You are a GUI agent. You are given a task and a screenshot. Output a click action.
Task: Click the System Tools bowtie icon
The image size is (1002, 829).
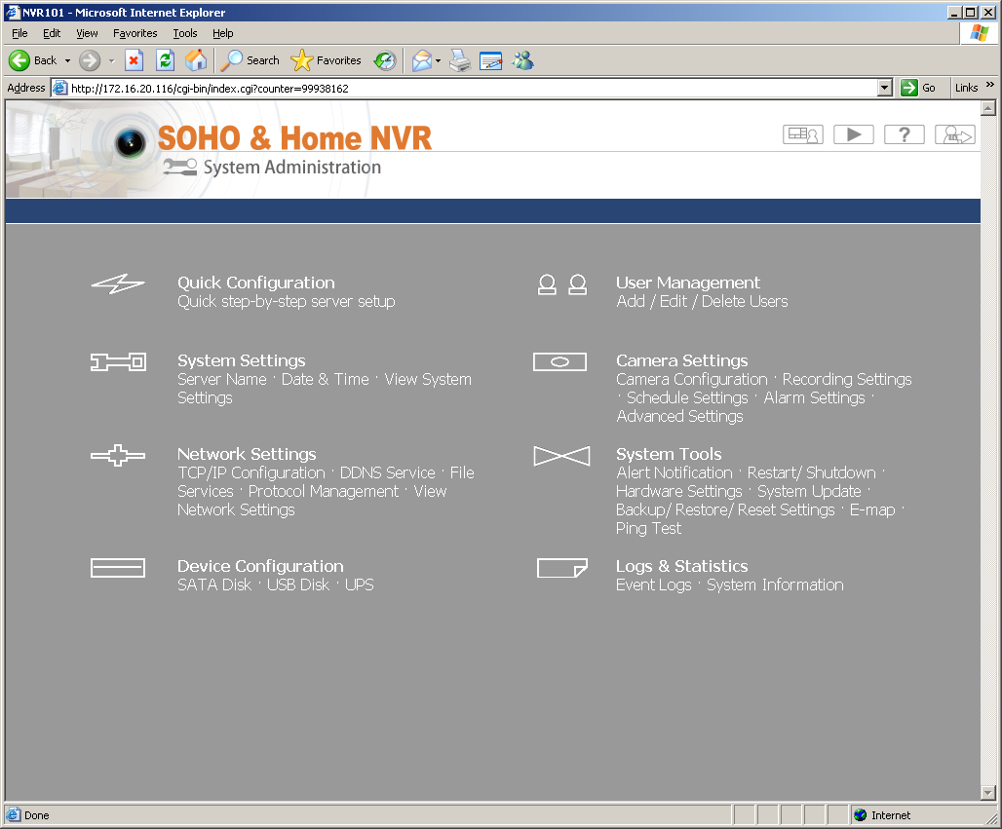tap(561, 456)
